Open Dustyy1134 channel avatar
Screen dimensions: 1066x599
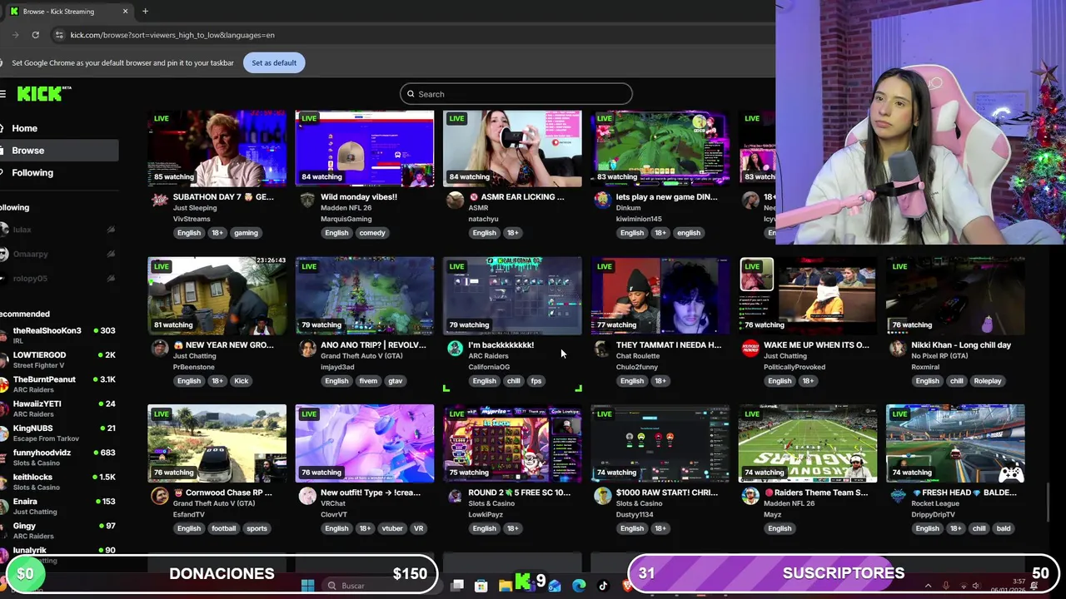pos(602,495)
